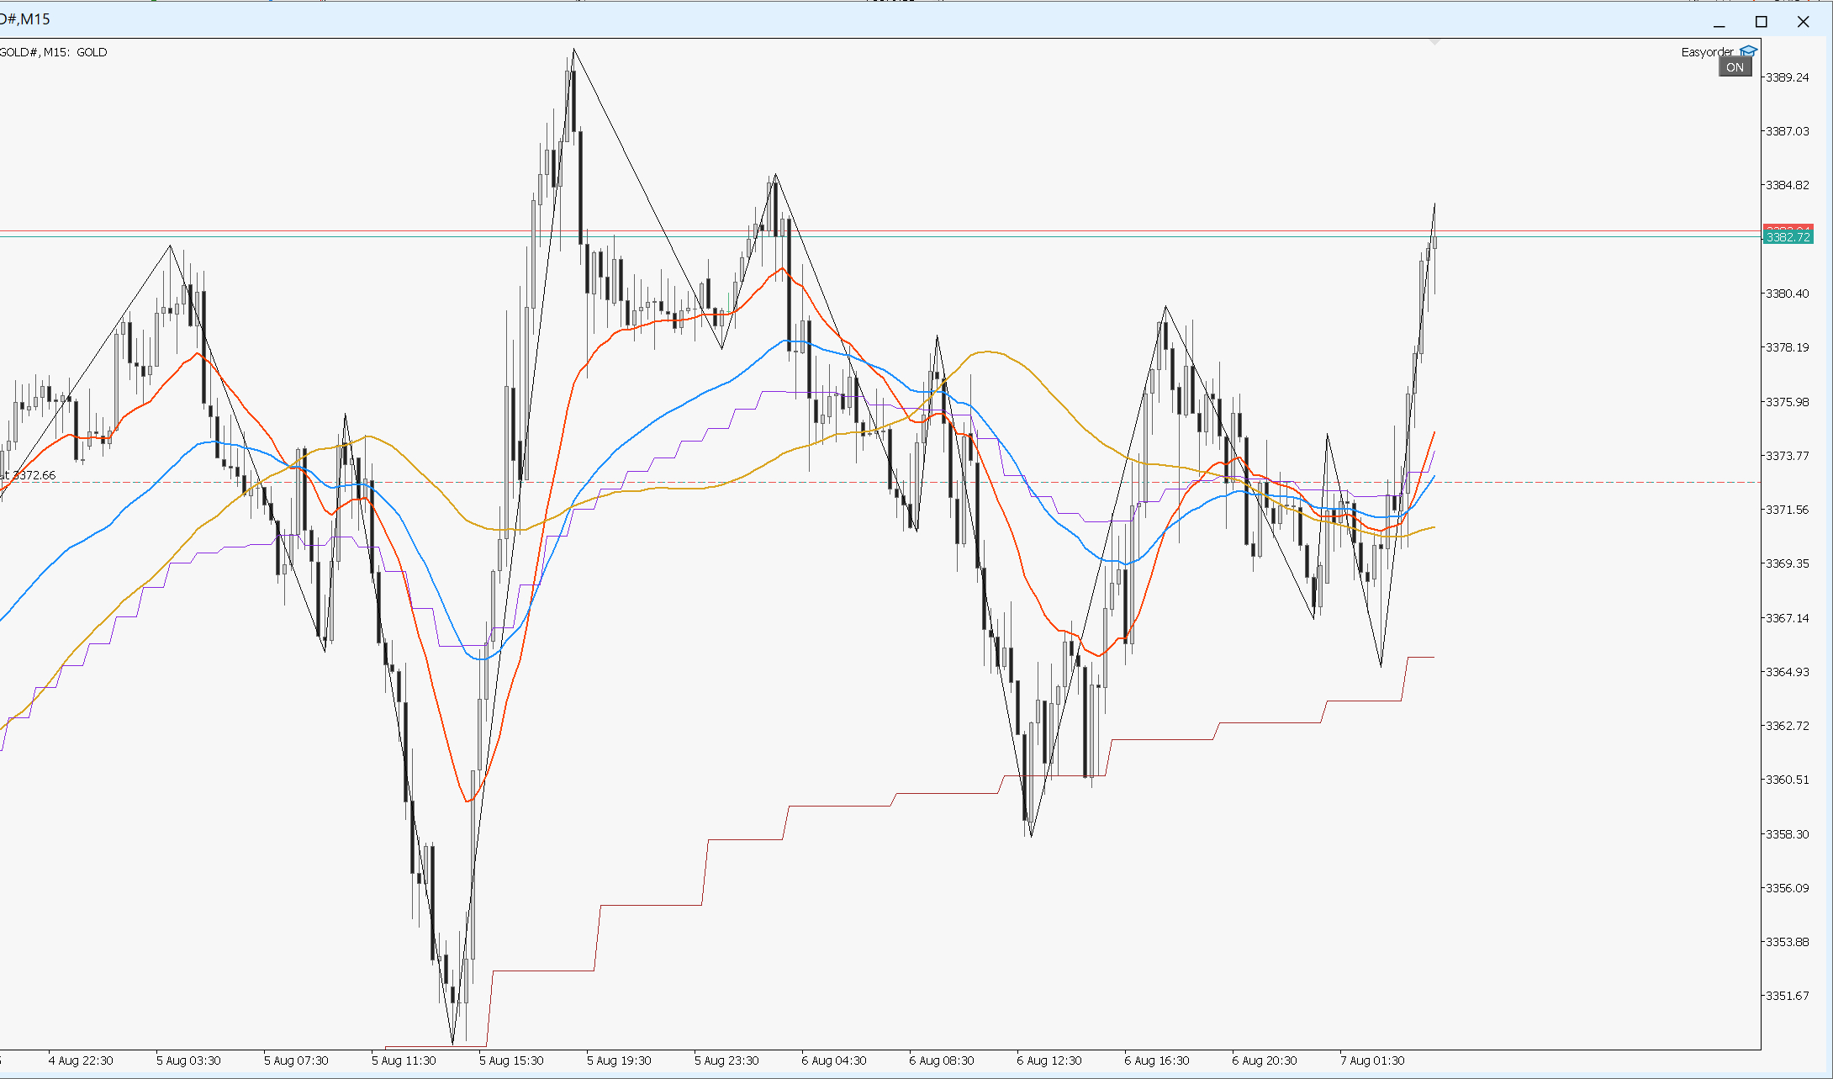Maximize the GOLD M15 chart window
The image size is (1833, 1079).
point(1761,22)
